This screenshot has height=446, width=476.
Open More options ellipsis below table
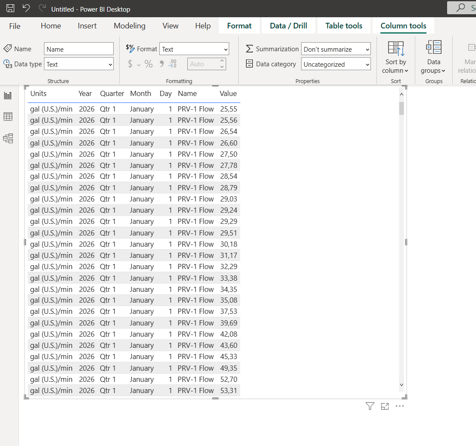coord(400,406)
